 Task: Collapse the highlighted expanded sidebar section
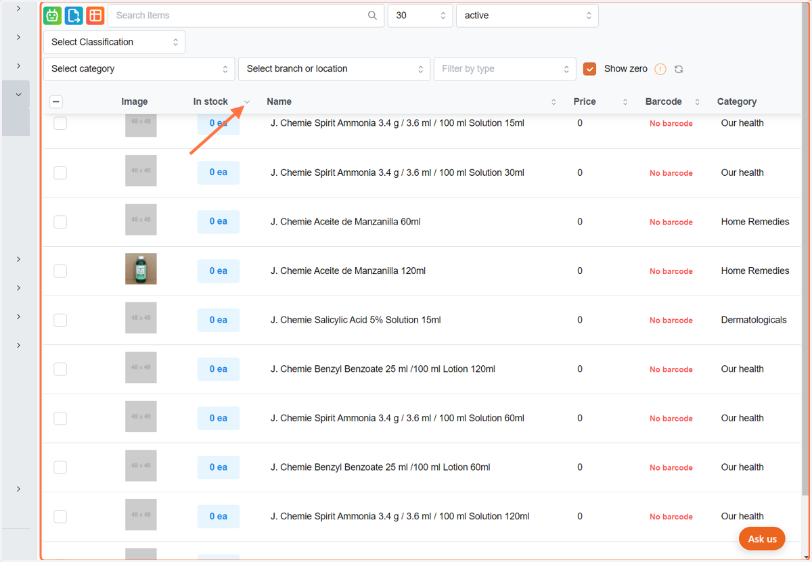point(18,95)
